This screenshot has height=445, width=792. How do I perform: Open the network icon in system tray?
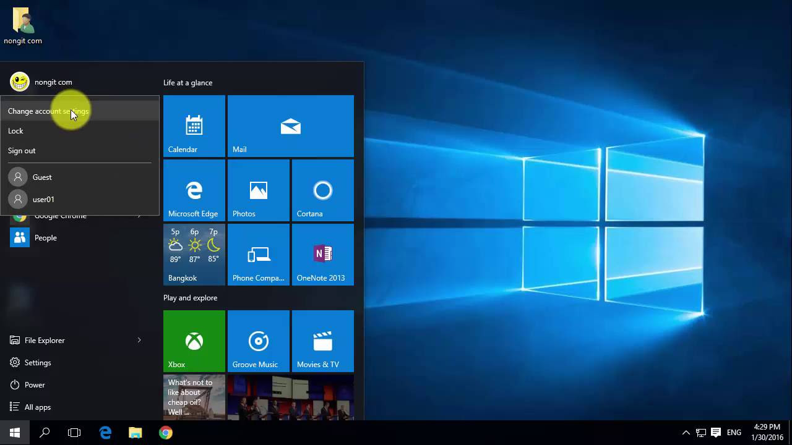click(x=701, y=433)
